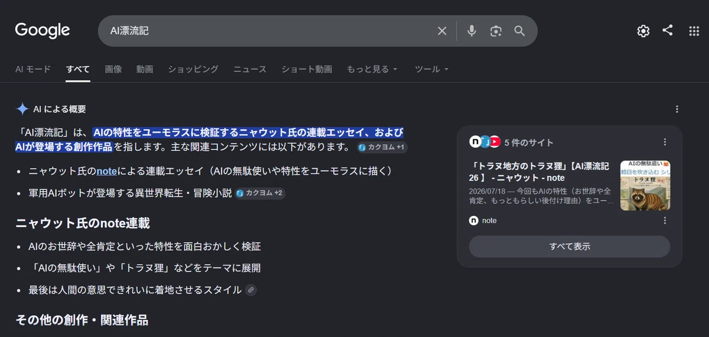Click the raccoon article thumbnail image
Viewport: 709px width, 337px height.
pyautogui.click(x=645, y=185)
